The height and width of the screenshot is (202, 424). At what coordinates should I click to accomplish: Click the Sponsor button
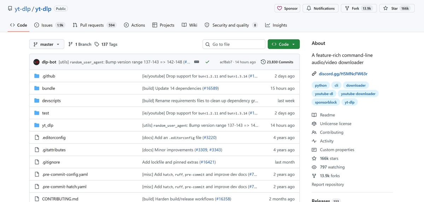coord(287,8)
